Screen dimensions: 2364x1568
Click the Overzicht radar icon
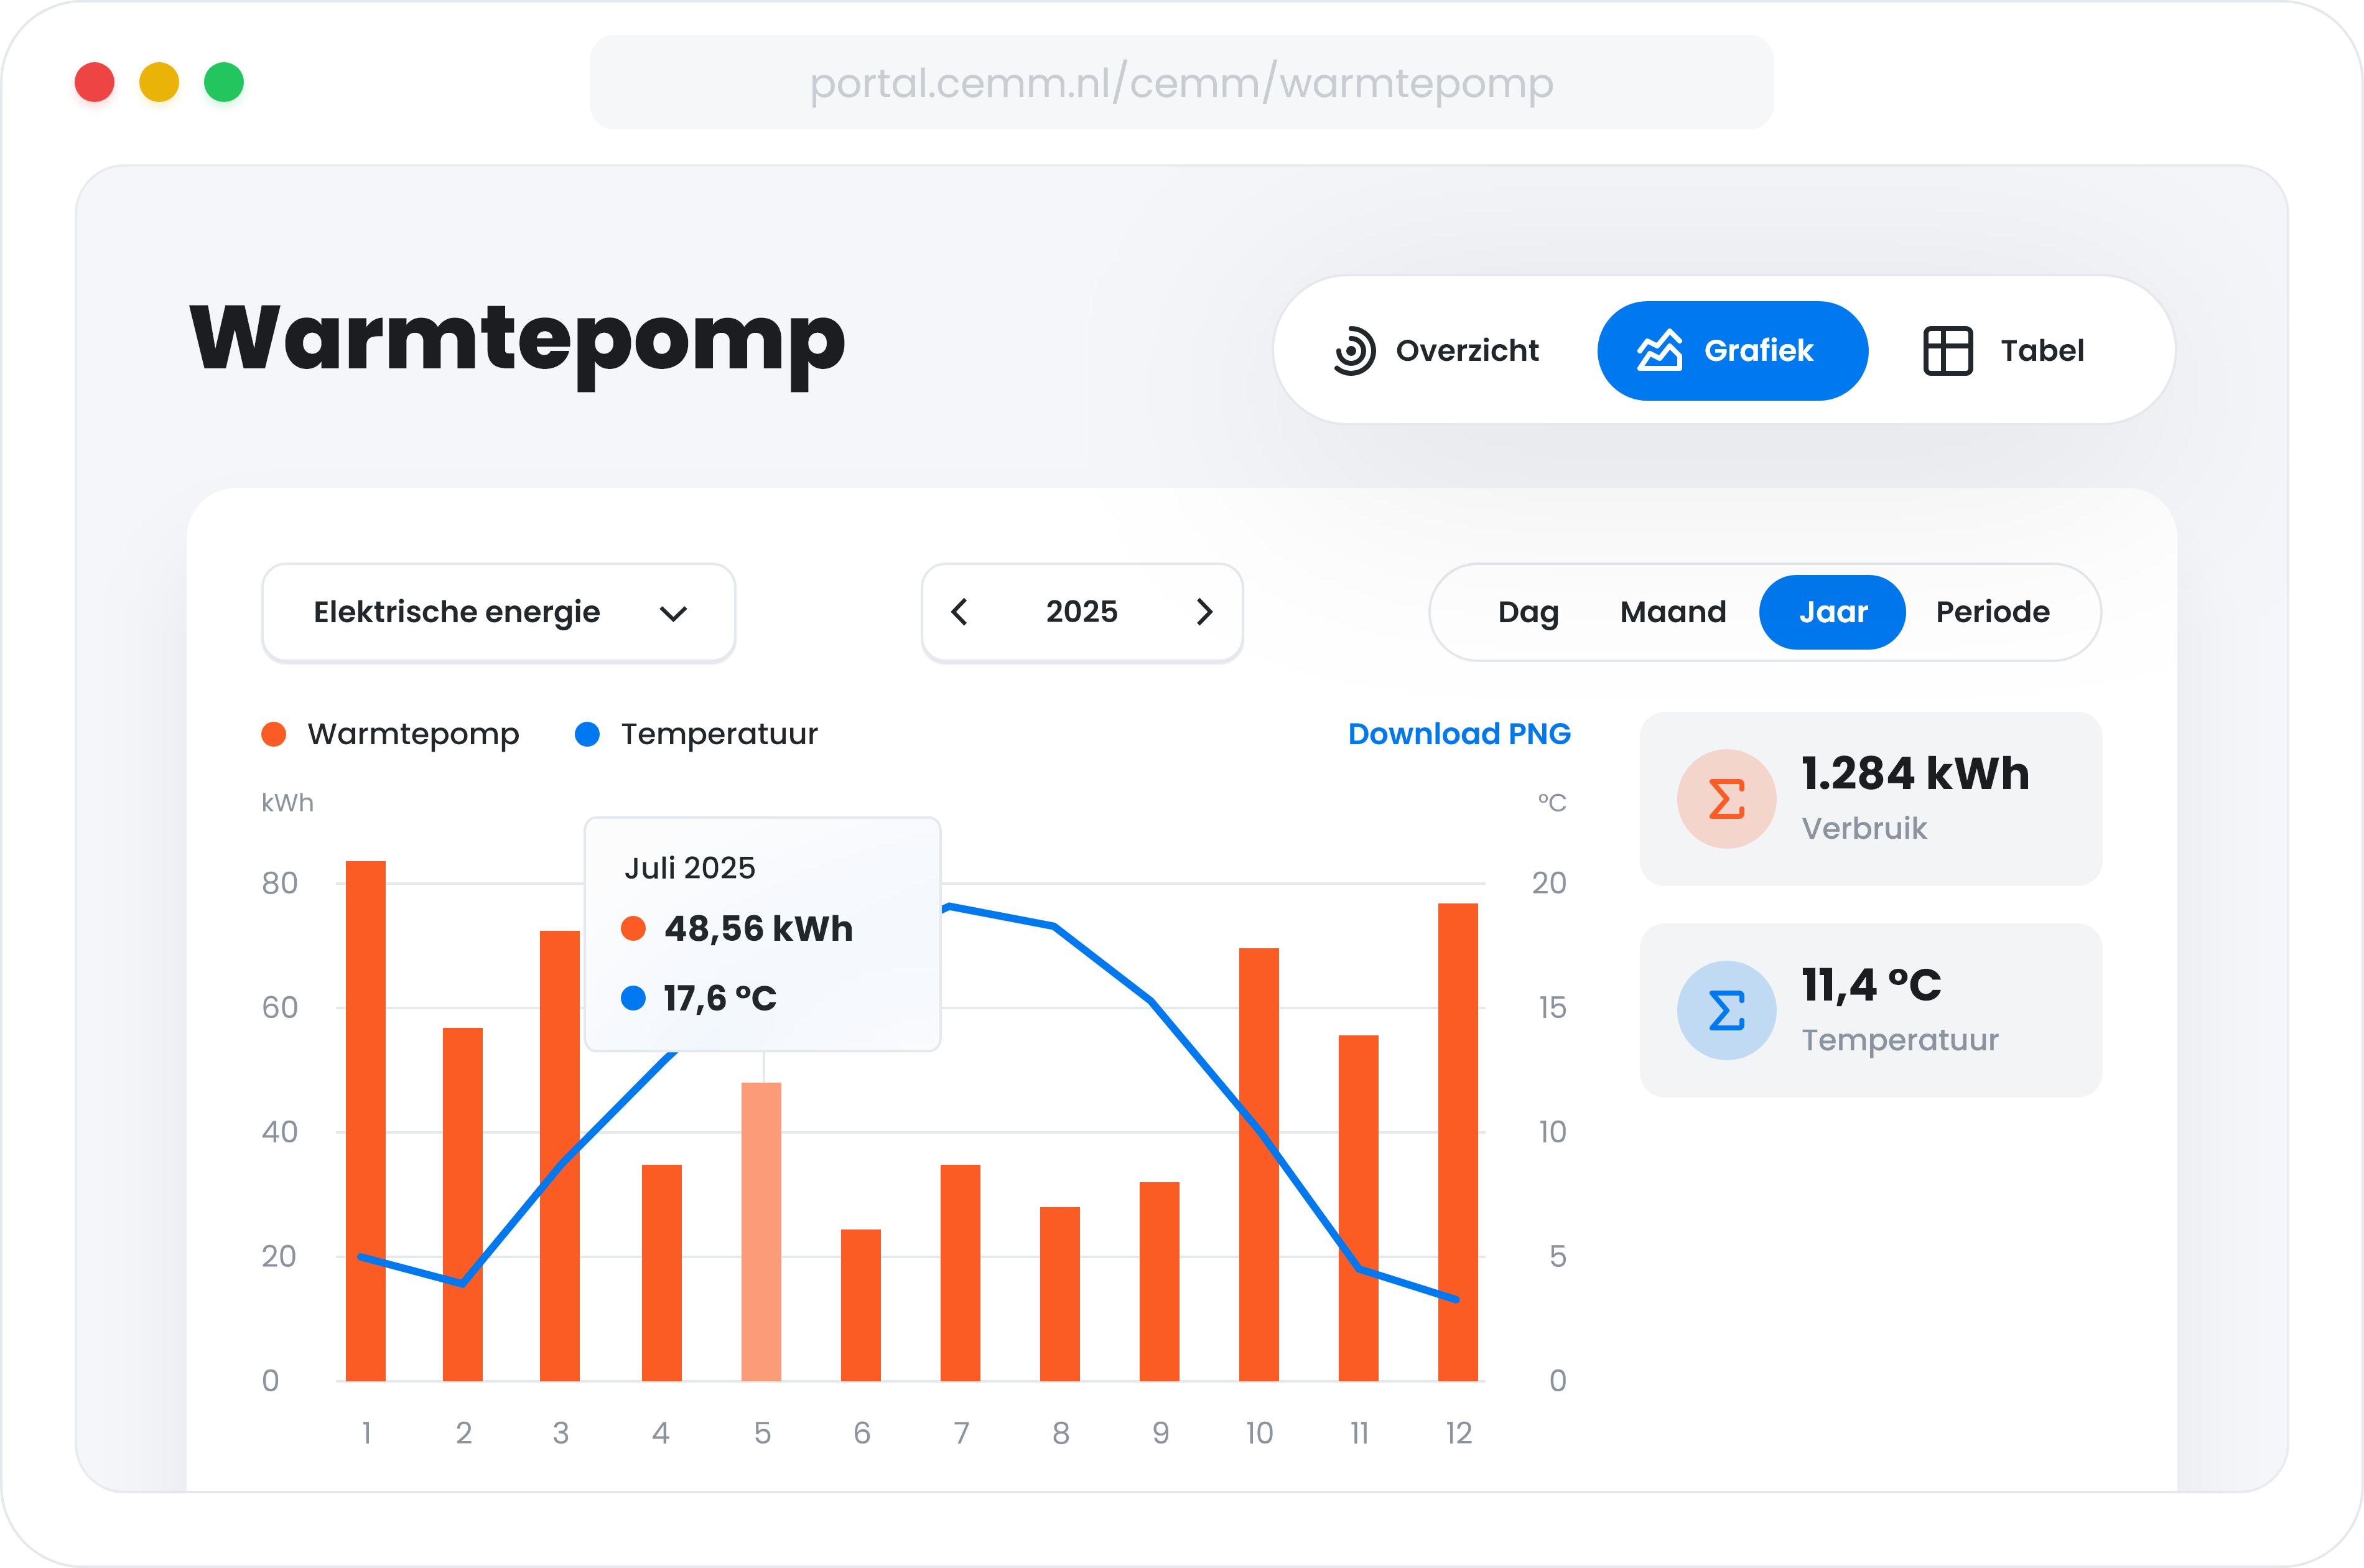(x=1354, y=351)
